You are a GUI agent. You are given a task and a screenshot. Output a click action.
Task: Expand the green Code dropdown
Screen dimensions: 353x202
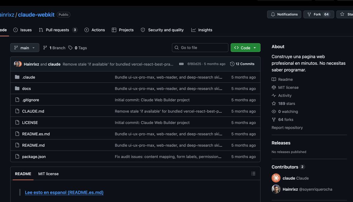click(245, 48)
